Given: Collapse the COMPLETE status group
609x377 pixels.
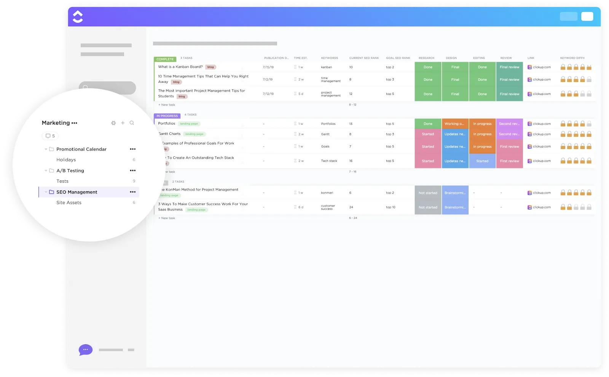Looking at the screenshot, I should click(x=165, y=59).
